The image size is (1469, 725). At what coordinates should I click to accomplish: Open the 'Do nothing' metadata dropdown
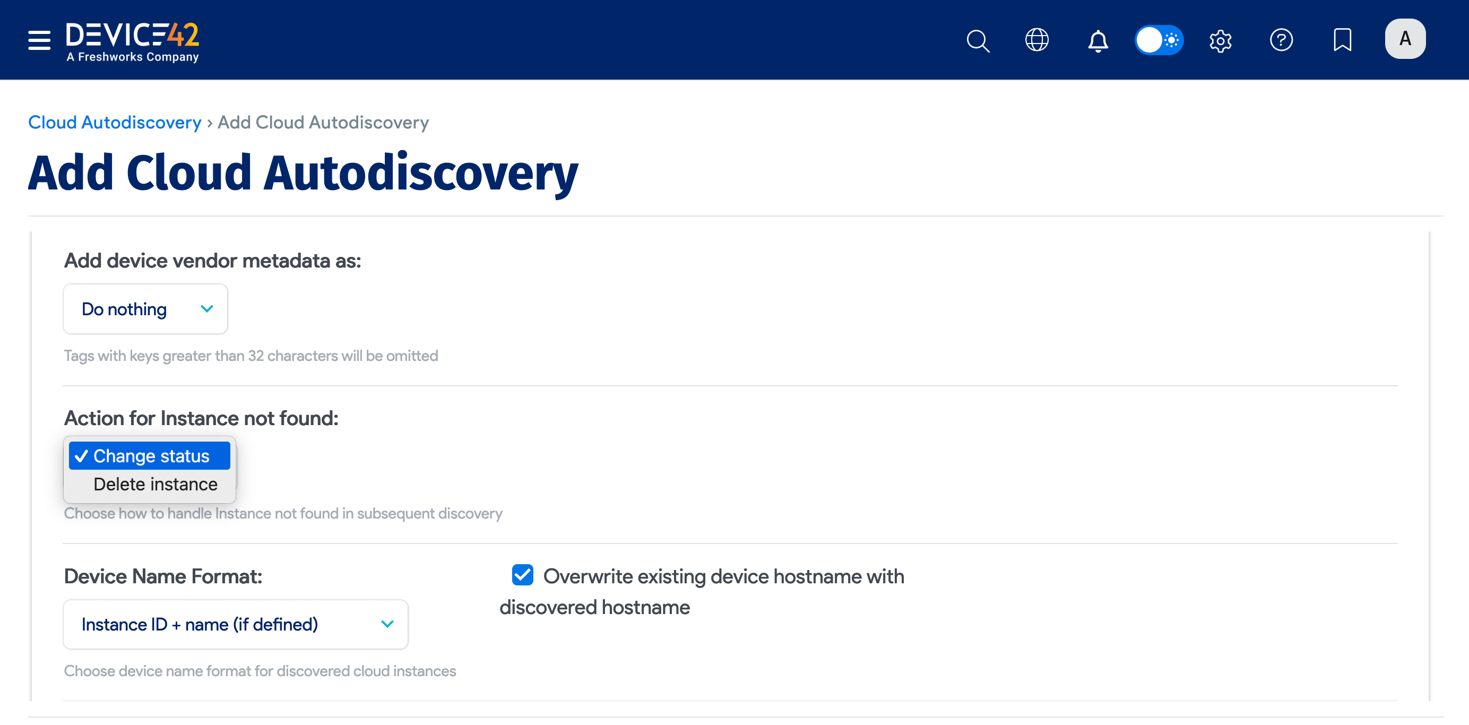(145, 308)
